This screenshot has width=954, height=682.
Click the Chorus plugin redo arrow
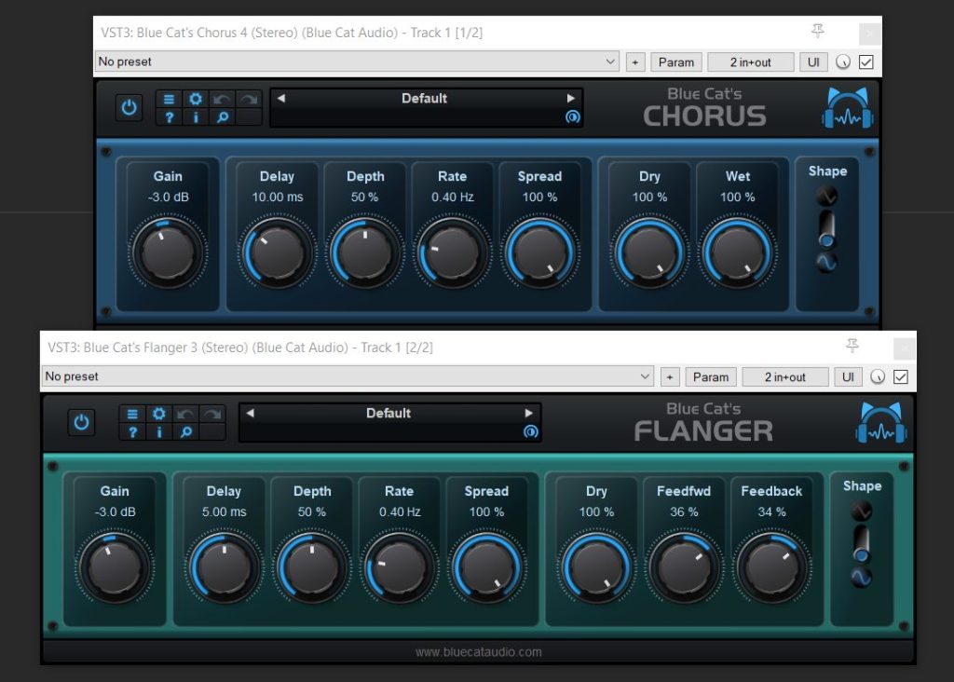[x=249, y=99]
